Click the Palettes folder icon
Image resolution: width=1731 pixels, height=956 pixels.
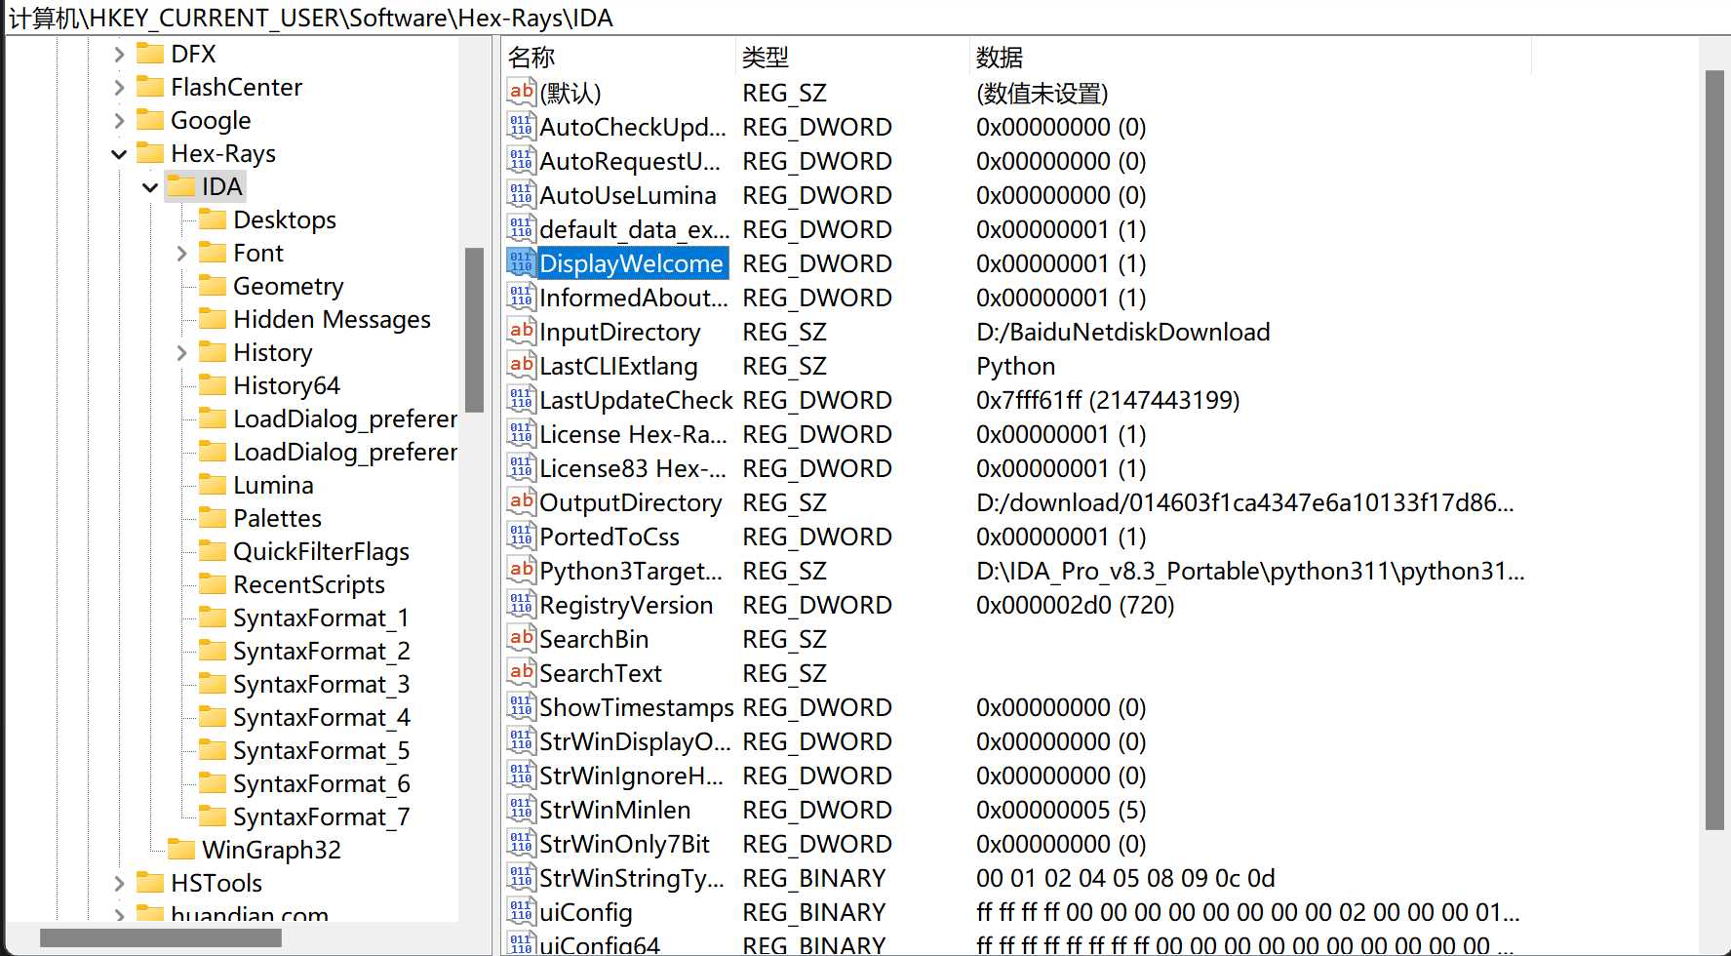[213, 518]
